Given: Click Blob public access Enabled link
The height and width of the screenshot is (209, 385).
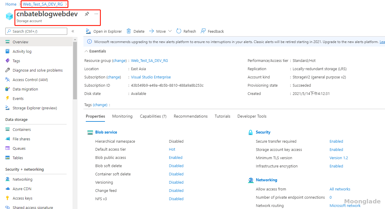Looking at the screenshot, I should click(176, 158).
